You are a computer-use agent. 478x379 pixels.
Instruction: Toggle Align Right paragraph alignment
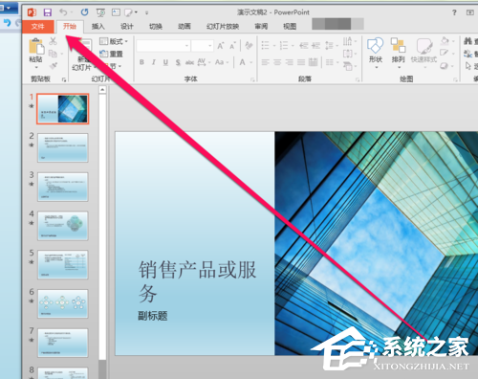tap(289, 62)
